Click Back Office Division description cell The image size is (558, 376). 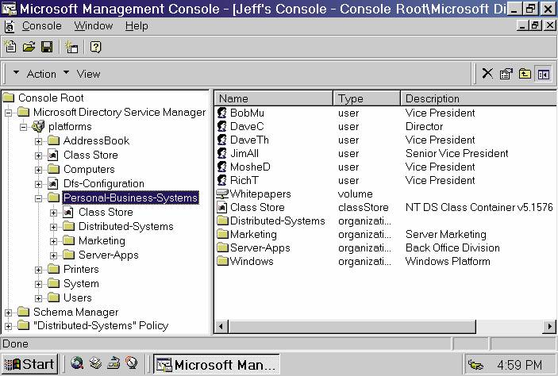click(x=452, y=248)
